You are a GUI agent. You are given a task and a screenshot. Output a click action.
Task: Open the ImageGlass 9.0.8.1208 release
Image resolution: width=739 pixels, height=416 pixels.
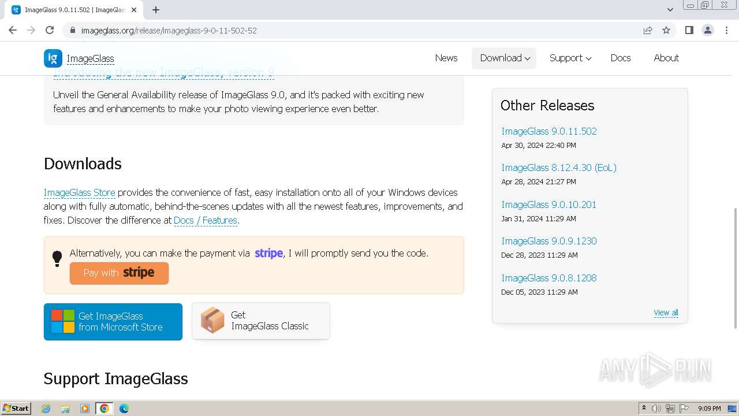pos(549,278)
